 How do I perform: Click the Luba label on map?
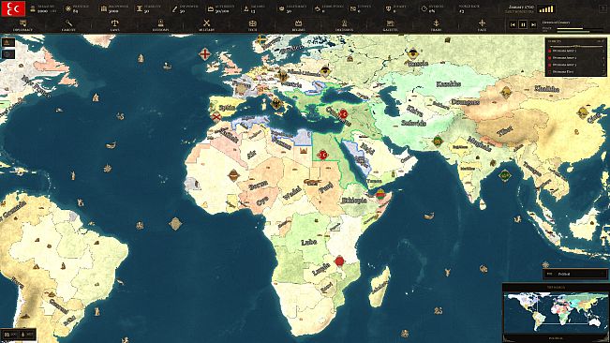click(x=309, y=242)
